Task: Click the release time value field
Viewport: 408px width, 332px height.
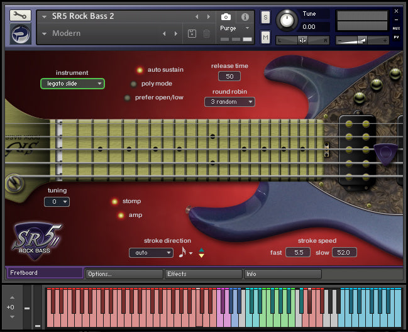Action: [229, 77]
